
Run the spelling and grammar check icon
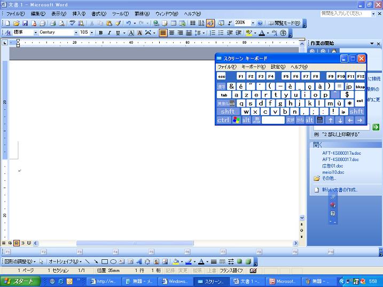[72, 23]
